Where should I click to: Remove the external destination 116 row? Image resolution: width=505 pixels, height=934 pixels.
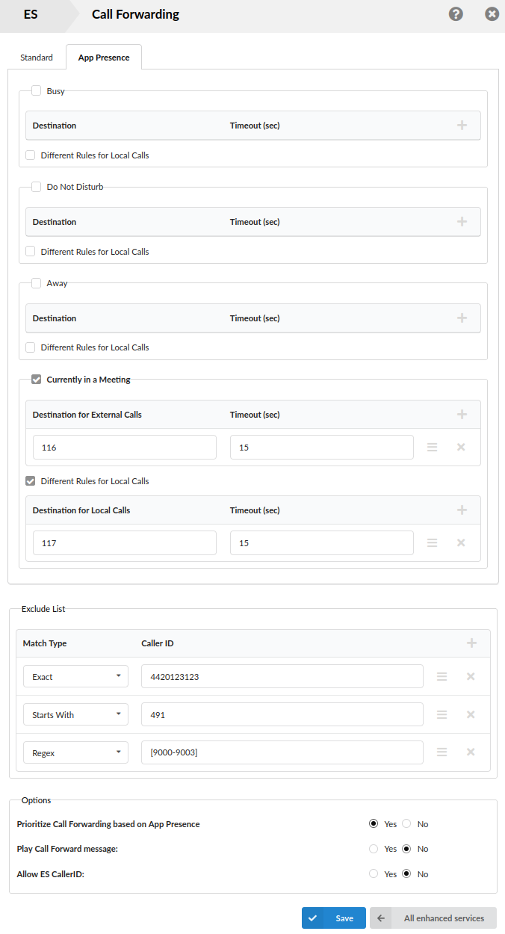[x=461, y=448]
